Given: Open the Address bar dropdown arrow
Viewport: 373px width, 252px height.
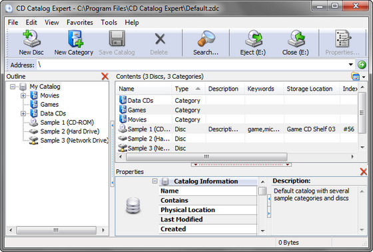Looking at the screenshot, I should [x=350, y=65].
